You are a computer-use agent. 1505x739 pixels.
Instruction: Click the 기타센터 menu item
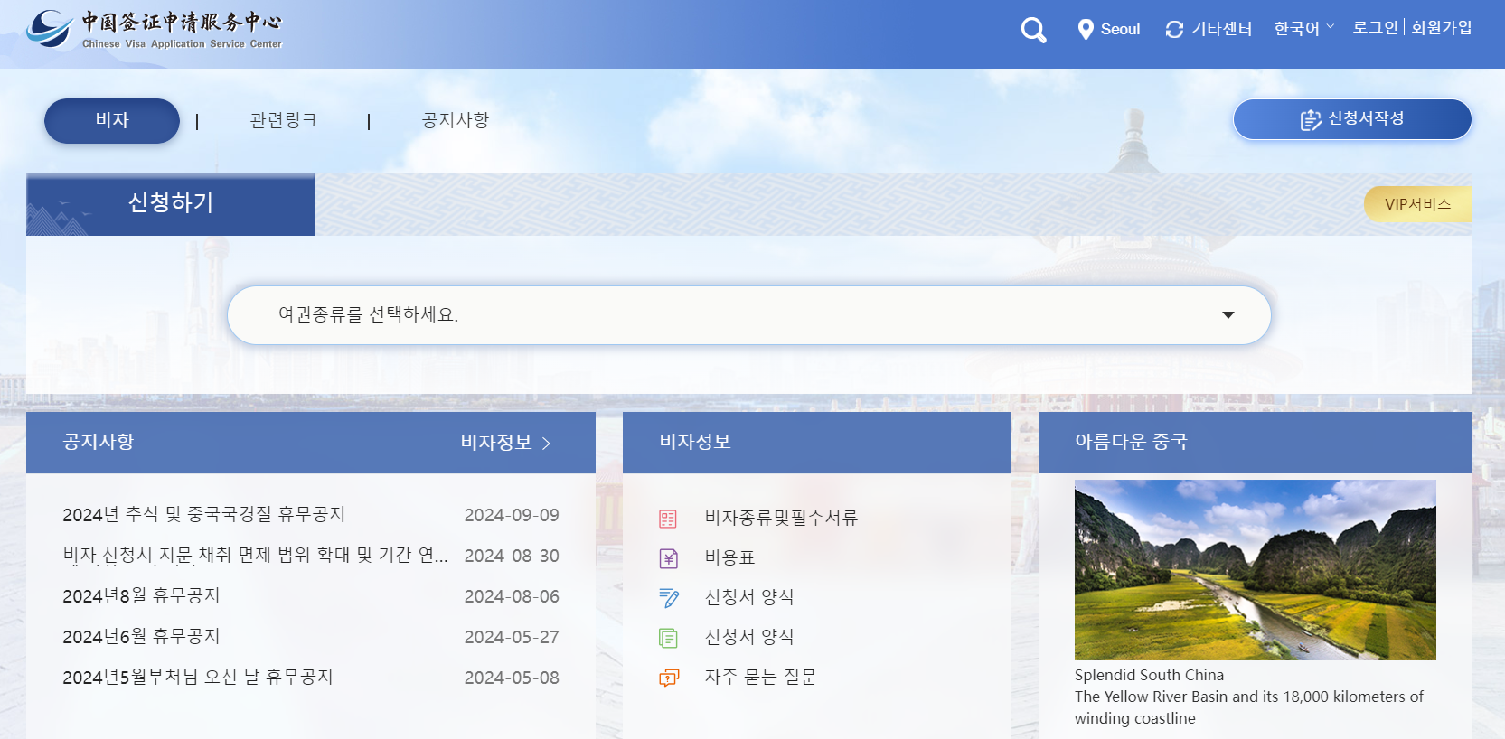(1221, 29)
